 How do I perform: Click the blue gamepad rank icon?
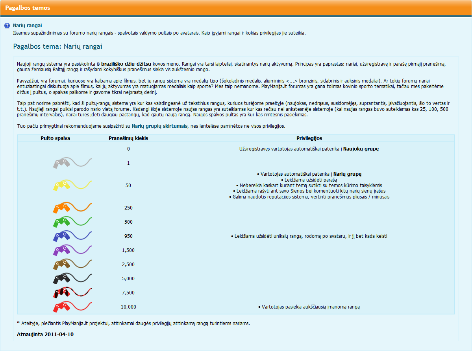72,236
